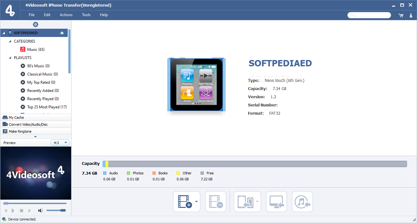This screenshot has height=223, width=417.
Task: Click the Export to iTunes button
Action: click(302, 202)
